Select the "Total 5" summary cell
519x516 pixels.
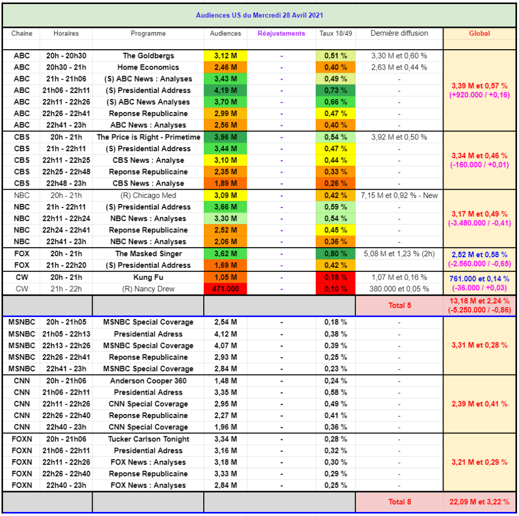coord(399,305)
